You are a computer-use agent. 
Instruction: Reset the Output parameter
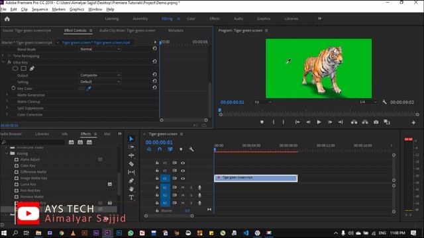pos(154,75)
